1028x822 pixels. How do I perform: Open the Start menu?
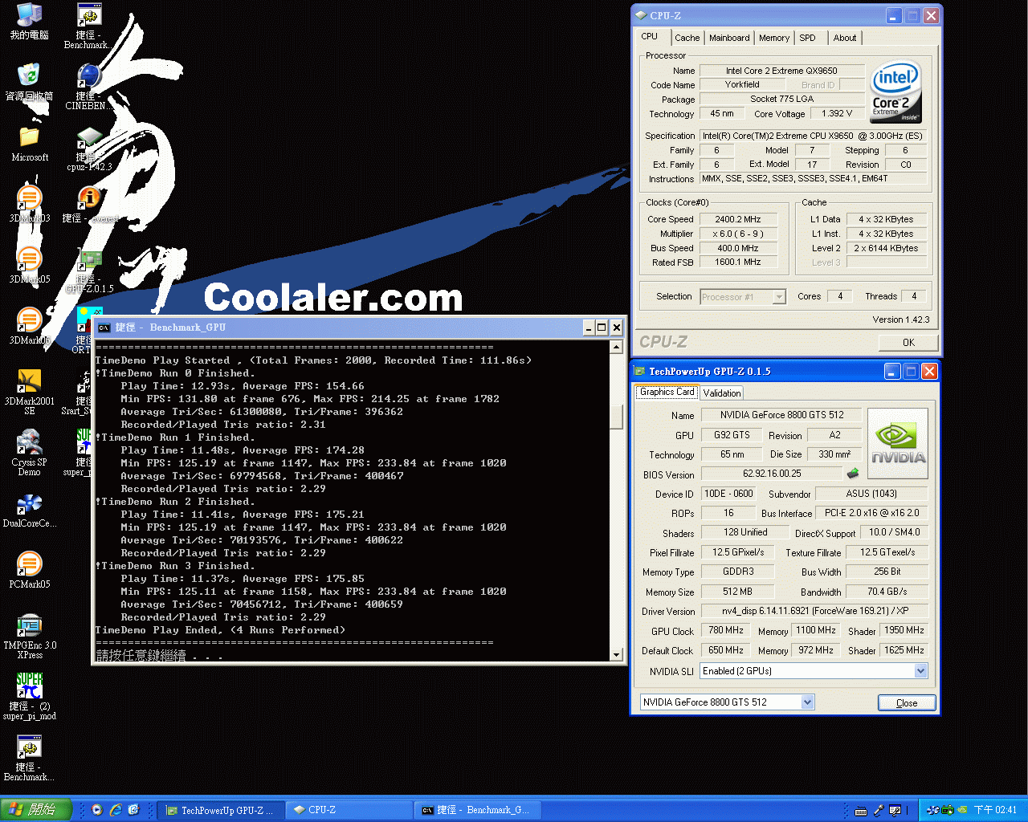pyautogui.click(x=36, y=810)
